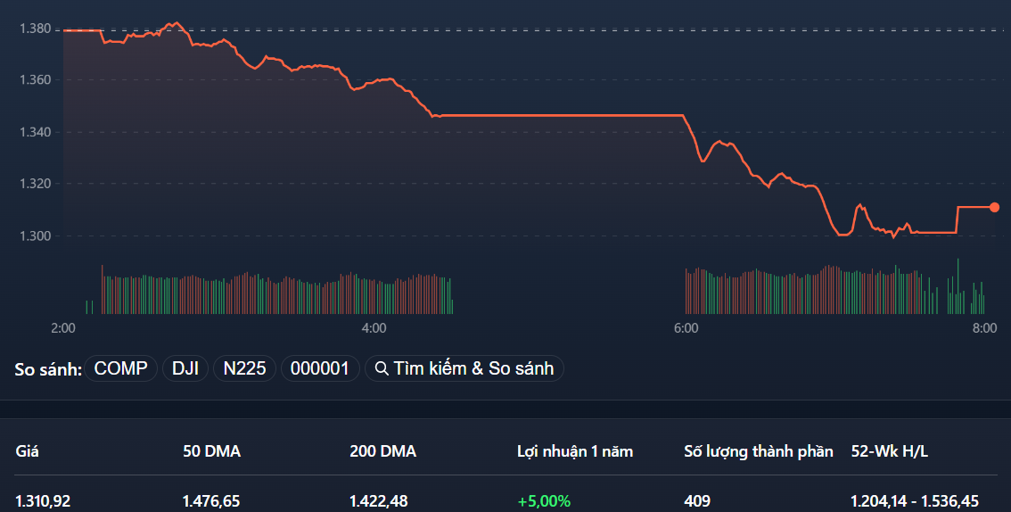The width and height of the screenshot is (1011, 512).
Task: Click the 52-Wk H/L range value
Action: pyautogui.click(x=915, y=501)
